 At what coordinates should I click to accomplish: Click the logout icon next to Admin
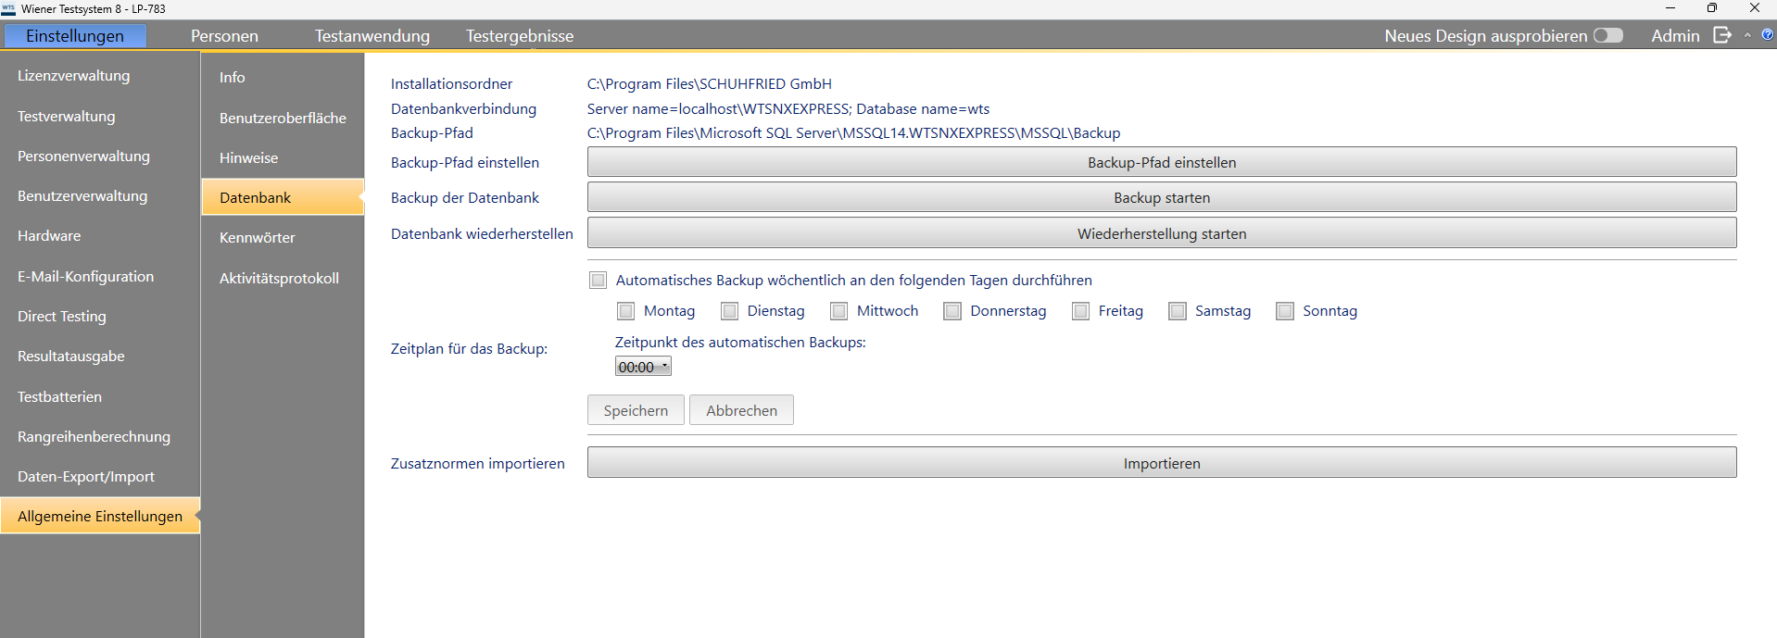[1721, 35]
